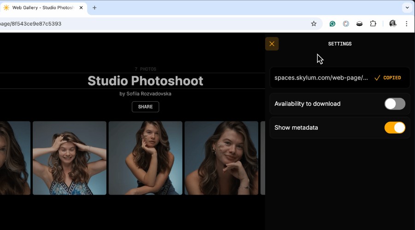Enable Availability to download toggle
415x230 pixels.
395,104
